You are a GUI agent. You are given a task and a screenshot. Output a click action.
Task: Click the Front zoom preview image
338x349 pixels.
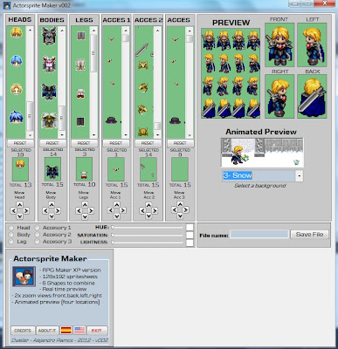[279, 45]
